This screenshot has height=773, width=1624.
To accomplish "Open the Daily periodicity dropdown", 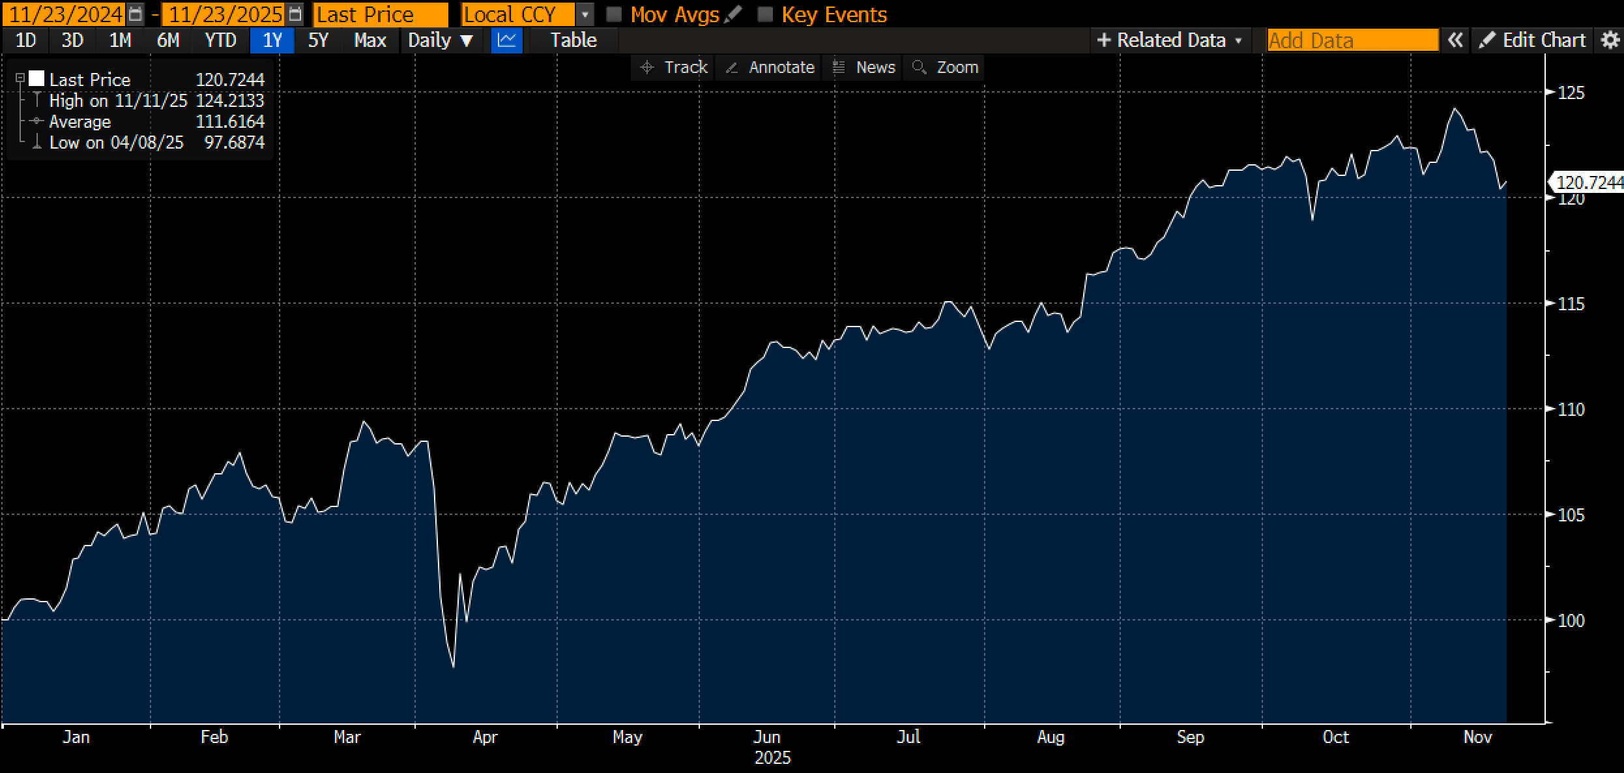I will click(x=440, y=40).
